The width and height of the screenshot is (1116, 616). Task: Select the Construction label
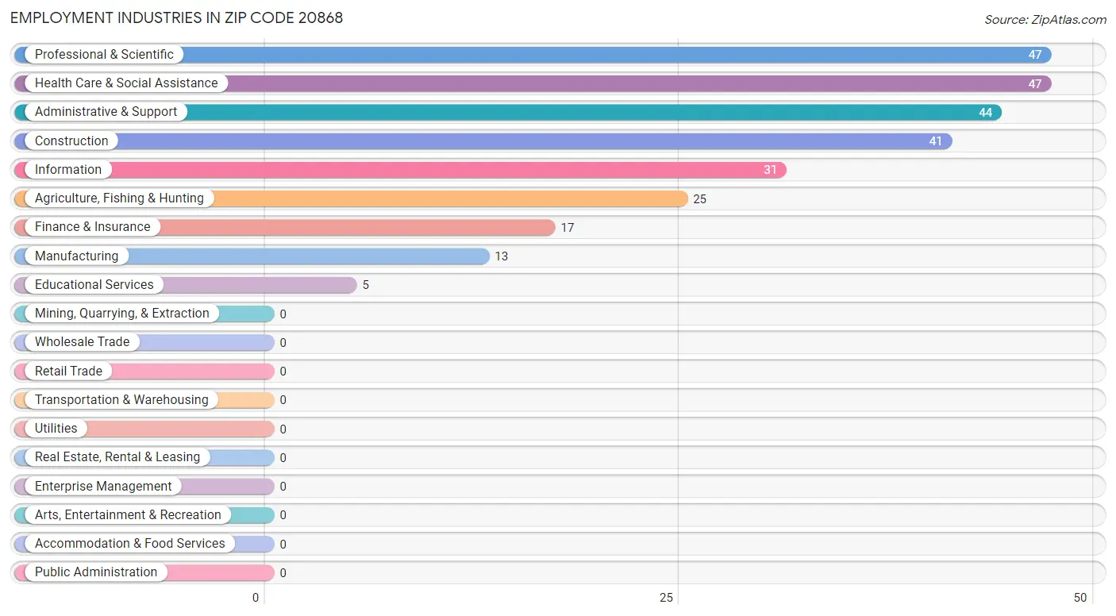pos(71,141)
